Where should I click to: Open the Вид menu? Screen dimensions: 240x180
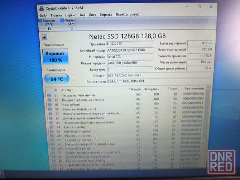82,15
